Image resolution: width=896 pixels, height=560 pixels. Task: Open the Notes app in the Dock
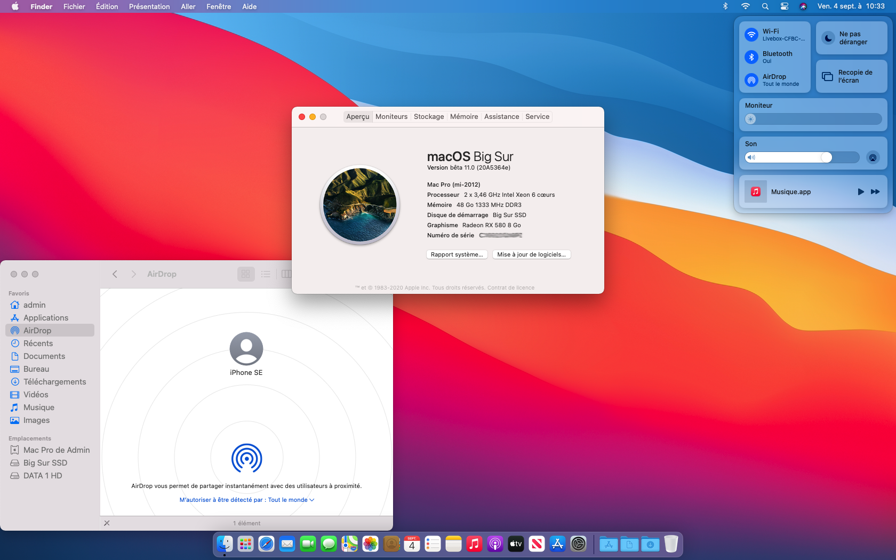pyautogui.click(x=453, y=544)
